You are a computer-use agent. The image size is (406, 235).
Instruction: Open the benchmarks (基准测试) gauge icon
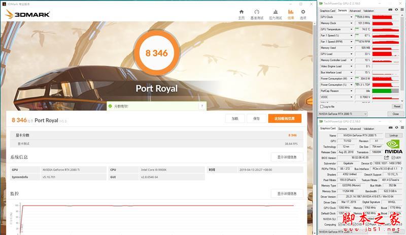click(x=257, y=12)
